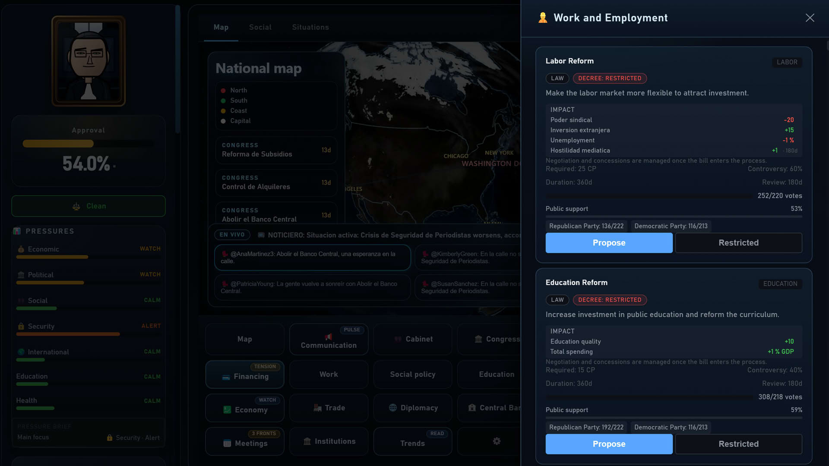
Task: Switch to the Map tab
Action: click(221, 27)
